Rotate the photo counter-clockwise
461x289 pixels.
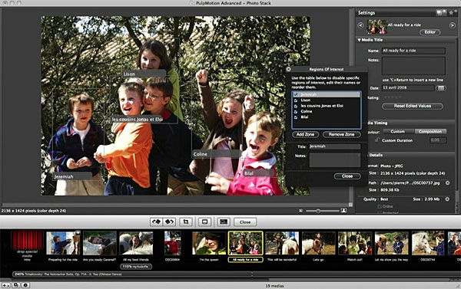coord(157,222)
